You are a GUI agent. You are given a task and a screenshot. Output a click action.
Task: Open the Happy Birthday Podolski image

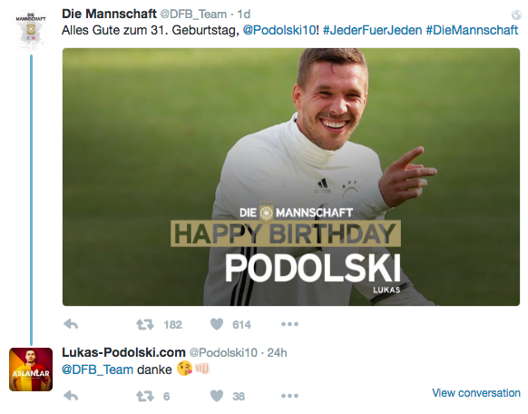[x=291, y=177]
